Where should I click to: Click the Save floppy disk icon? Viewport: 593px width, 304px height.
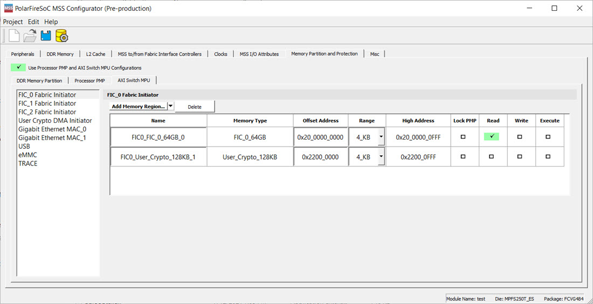pyautogui.click(x=46, y=36)
